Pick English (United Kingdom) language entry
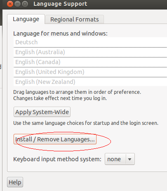 (x=90, y=72)
